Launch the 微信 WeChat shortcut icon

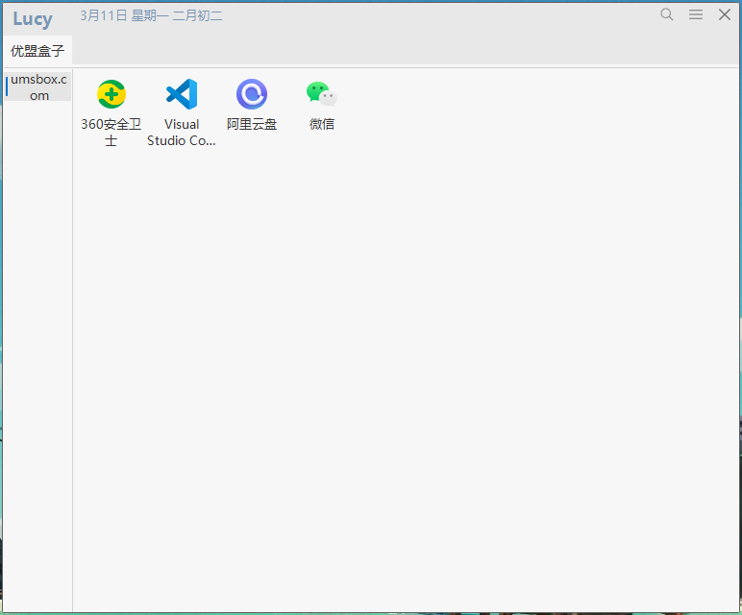pos(322,93)
